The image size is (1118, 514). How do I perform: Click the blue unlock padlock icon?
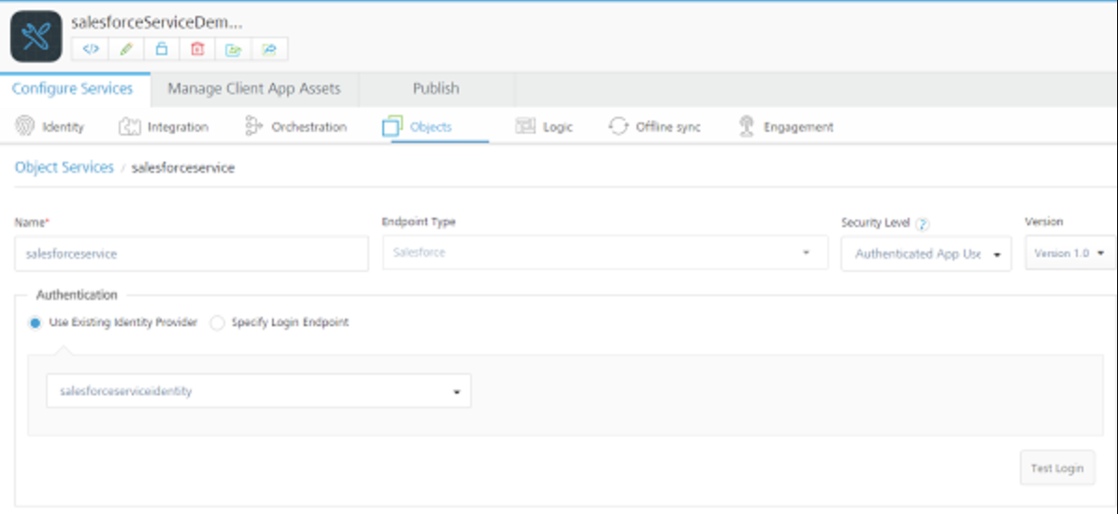point(162,50)
